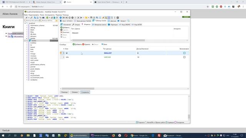Select the books table in tree
246x138 pixels.
coord(34,41)
